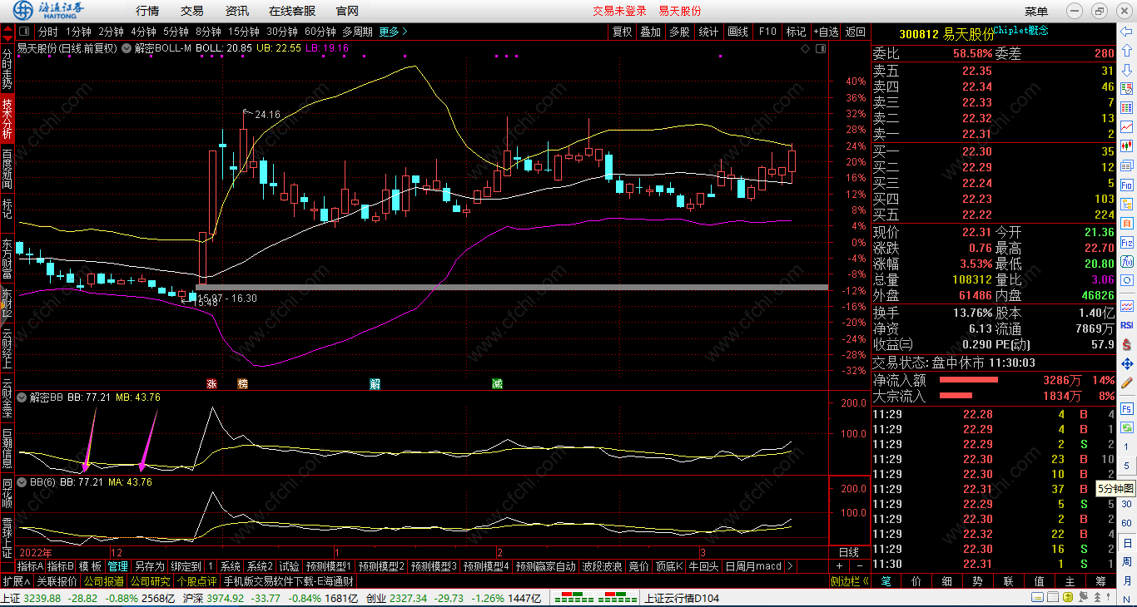Viewport: 1137px width, 607px height.
Task: Click the 画线 draw line button
Action: point(738,32)
